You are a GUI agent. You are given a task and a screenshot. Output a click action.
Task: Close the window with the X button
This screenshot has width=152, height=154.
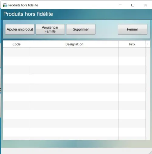pyautogui.click(x=145, y=5)
